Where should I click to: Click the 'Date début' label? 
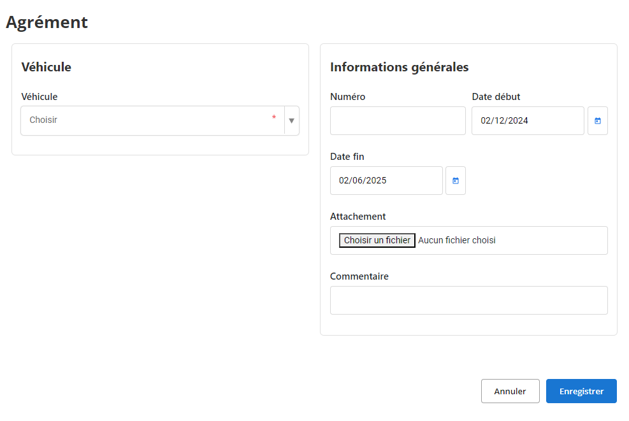point(496,97)
